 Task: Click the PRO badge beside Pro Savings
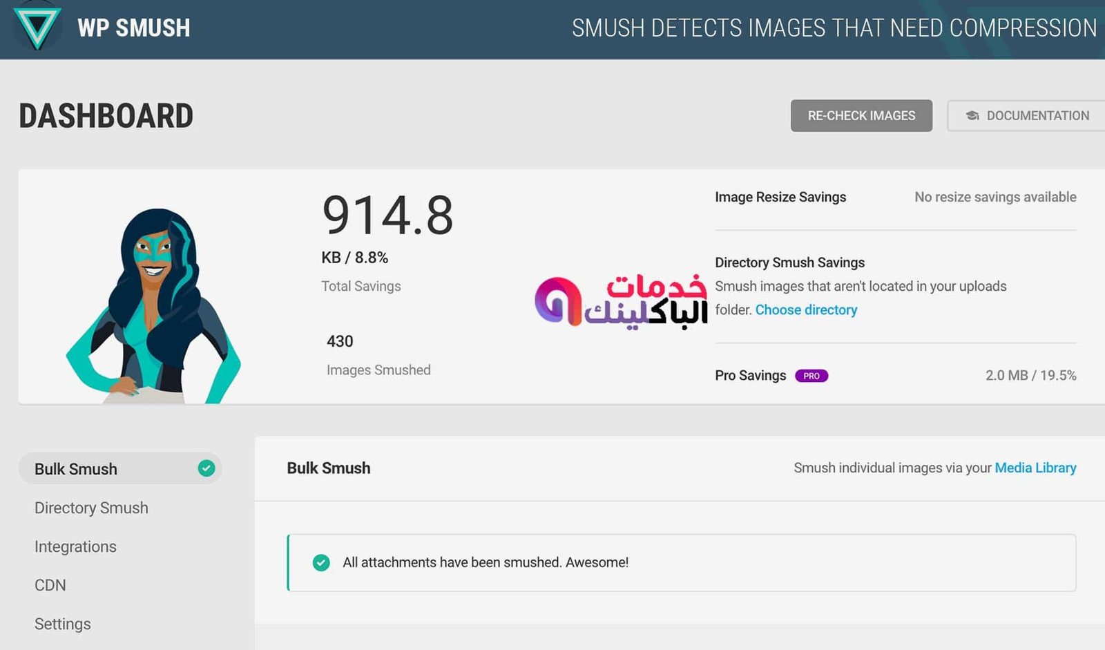point(811,375)
